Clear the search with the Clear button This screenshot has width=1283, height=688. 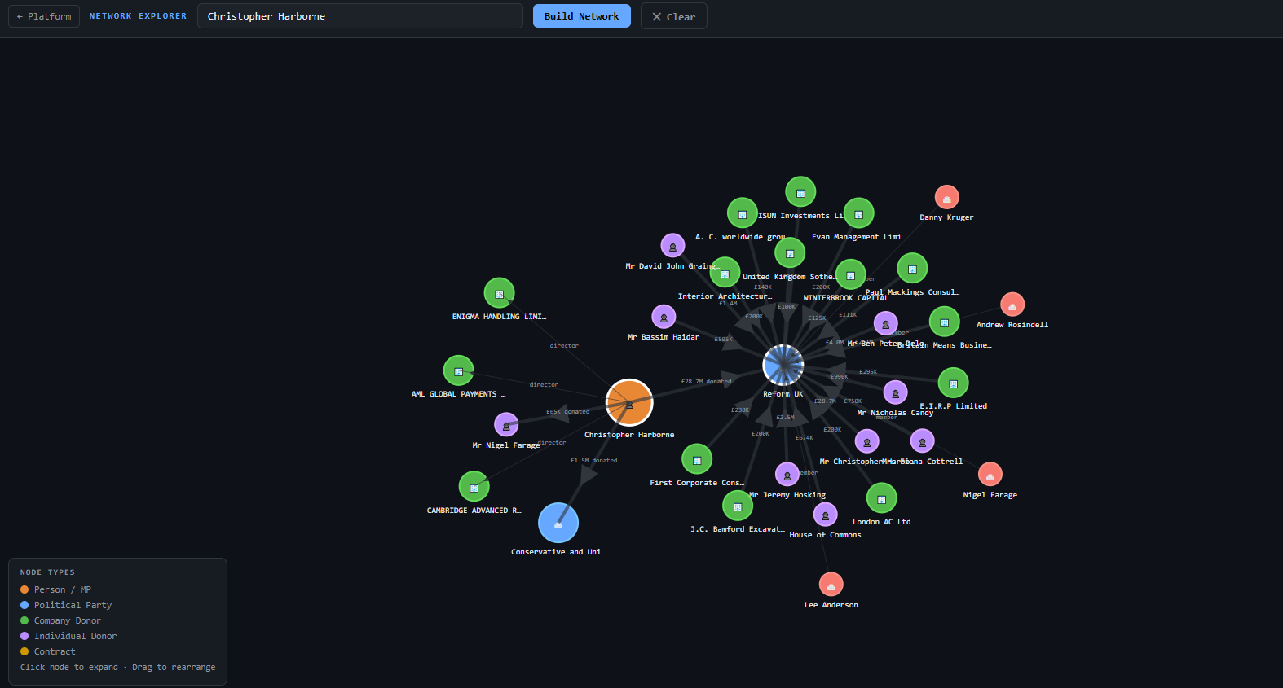[x=674, y=16]
